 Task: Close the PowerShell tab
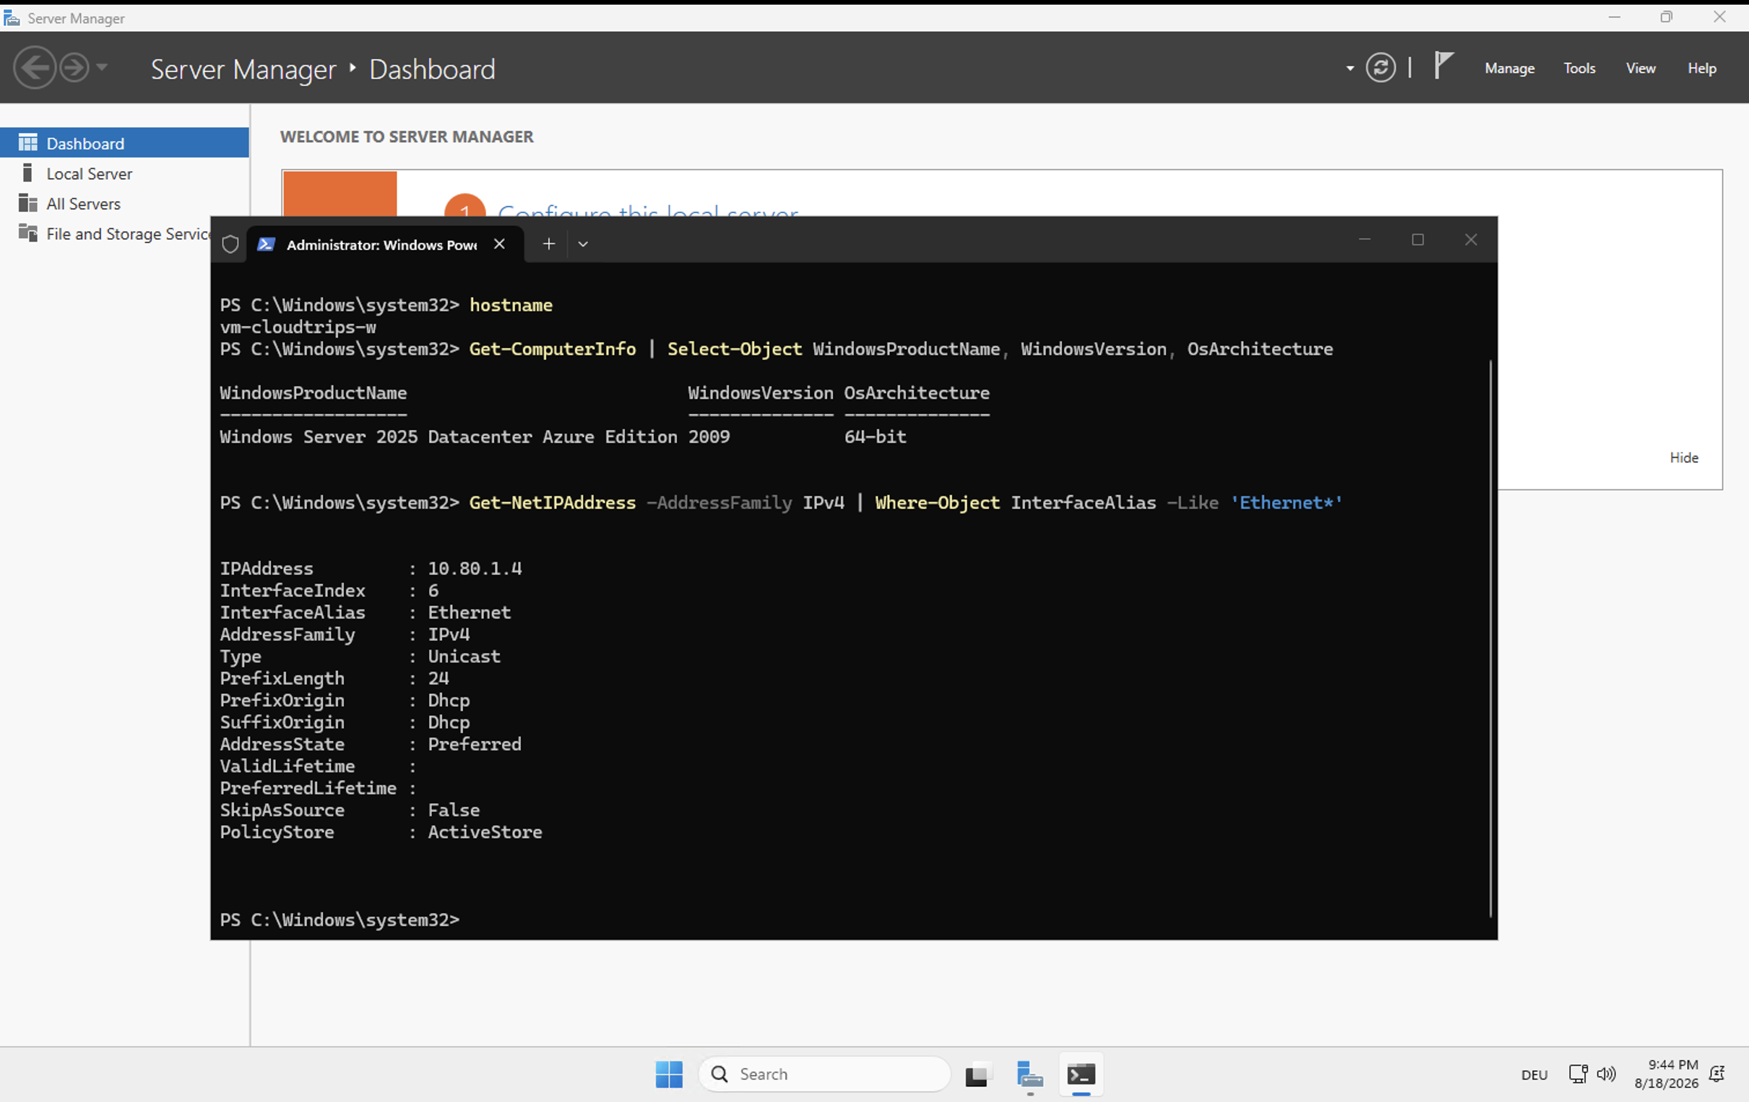tap(499, 244)
